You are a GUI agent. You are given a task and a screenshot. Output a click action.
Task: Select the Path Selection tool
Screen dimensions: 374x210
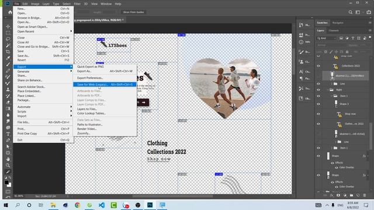point(8,146)
